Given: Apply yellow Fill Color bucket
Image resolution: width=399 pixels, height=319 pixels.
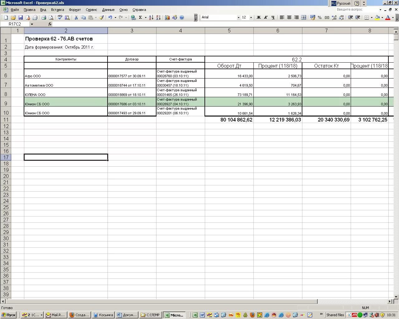Looking at the screenshot, I should (377, 17).
